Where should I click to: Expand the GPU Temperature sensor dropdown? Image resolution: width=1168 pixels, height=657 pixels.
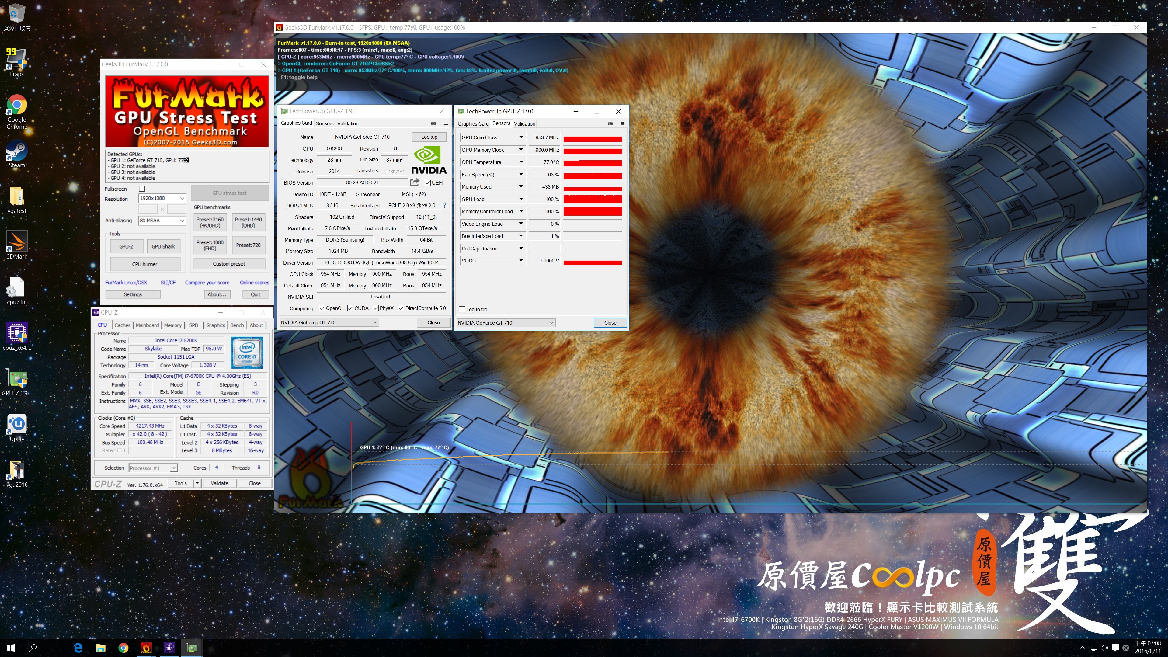click(521, 162)
